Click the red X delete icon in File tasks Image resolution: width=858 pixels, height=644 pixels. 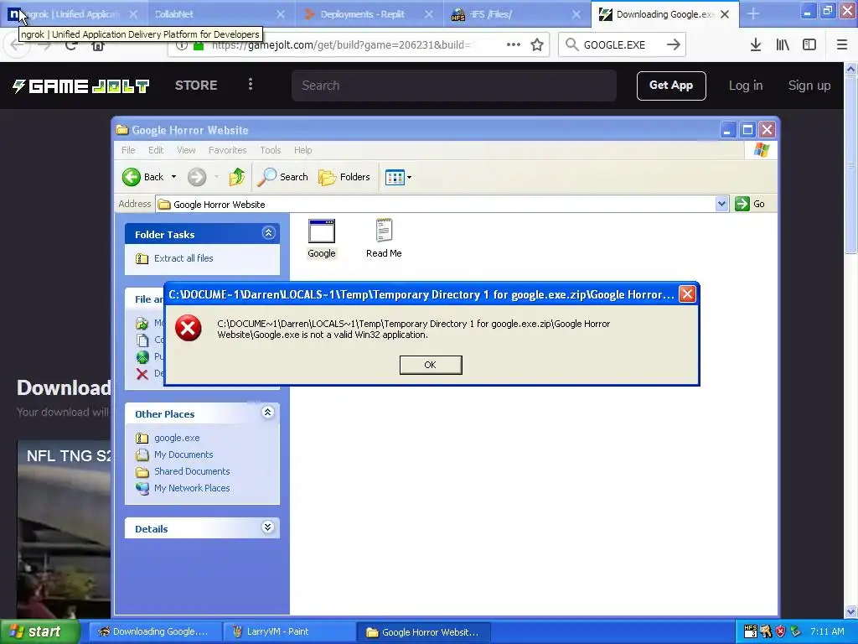pyautogui.click(x=142, y=374)
